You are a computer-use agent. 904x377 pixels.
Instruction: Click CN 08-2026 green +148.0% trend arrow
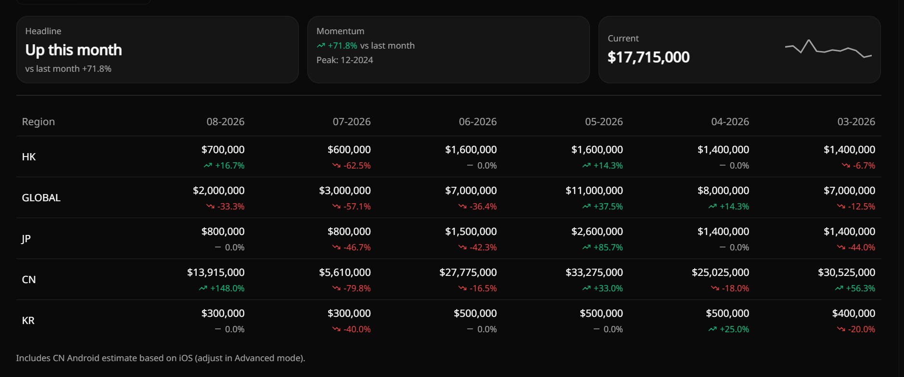tap(203, 288)
